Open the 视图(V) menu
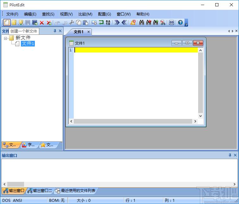The width and height of the screenshot is (239, 204). pos(66,14)
